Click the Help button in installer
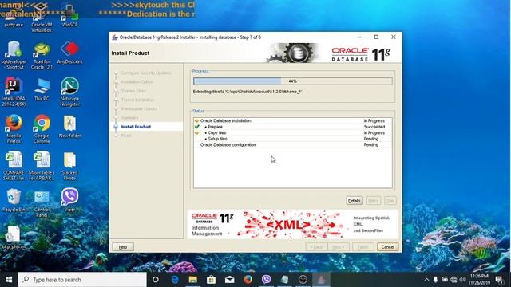 click(x=122, y=247)
